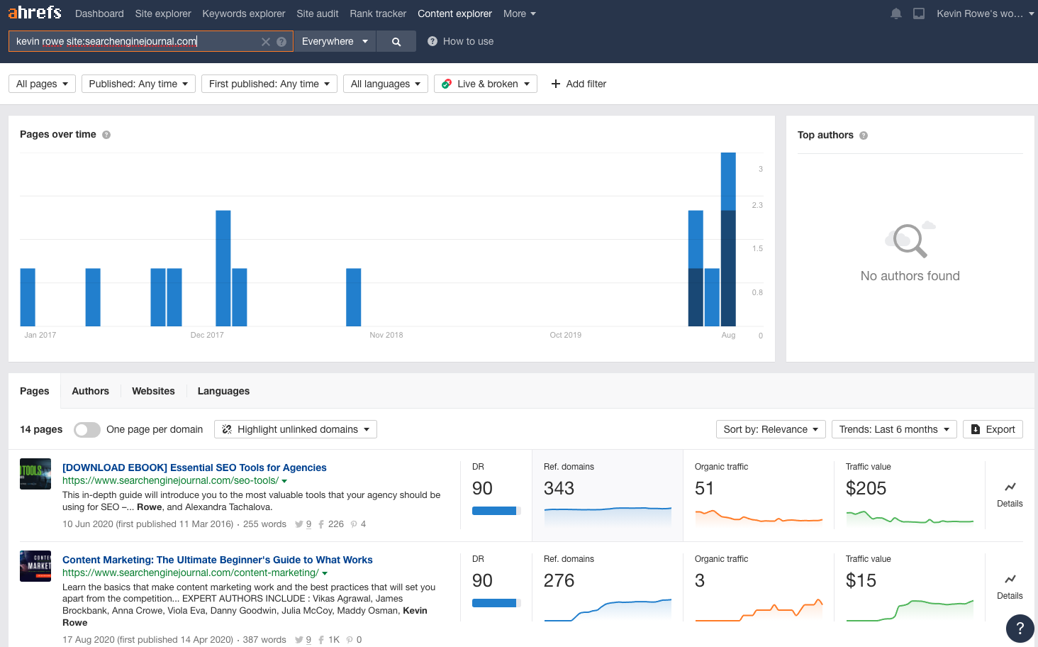Click the Twitter icon on SEO Tools result
The width and height of the screenshot is (1038, 647).
pyautogui.click(x=298, y=524)
